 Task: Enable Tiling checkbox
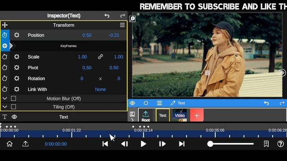click(x=13, y=107)
